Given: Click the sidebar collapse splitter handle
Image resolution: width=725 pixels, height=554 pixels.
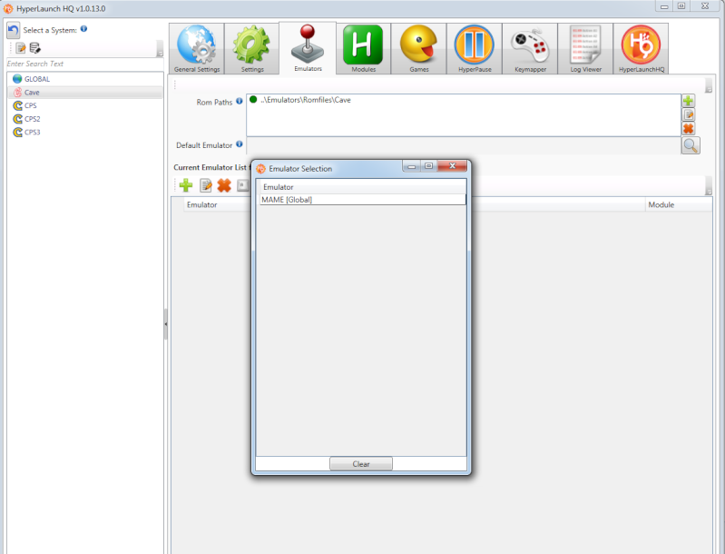Looking at the screenshot, I should (165, 324).
